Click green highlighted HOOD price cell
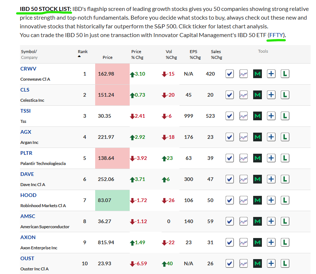 pos(112,200)
